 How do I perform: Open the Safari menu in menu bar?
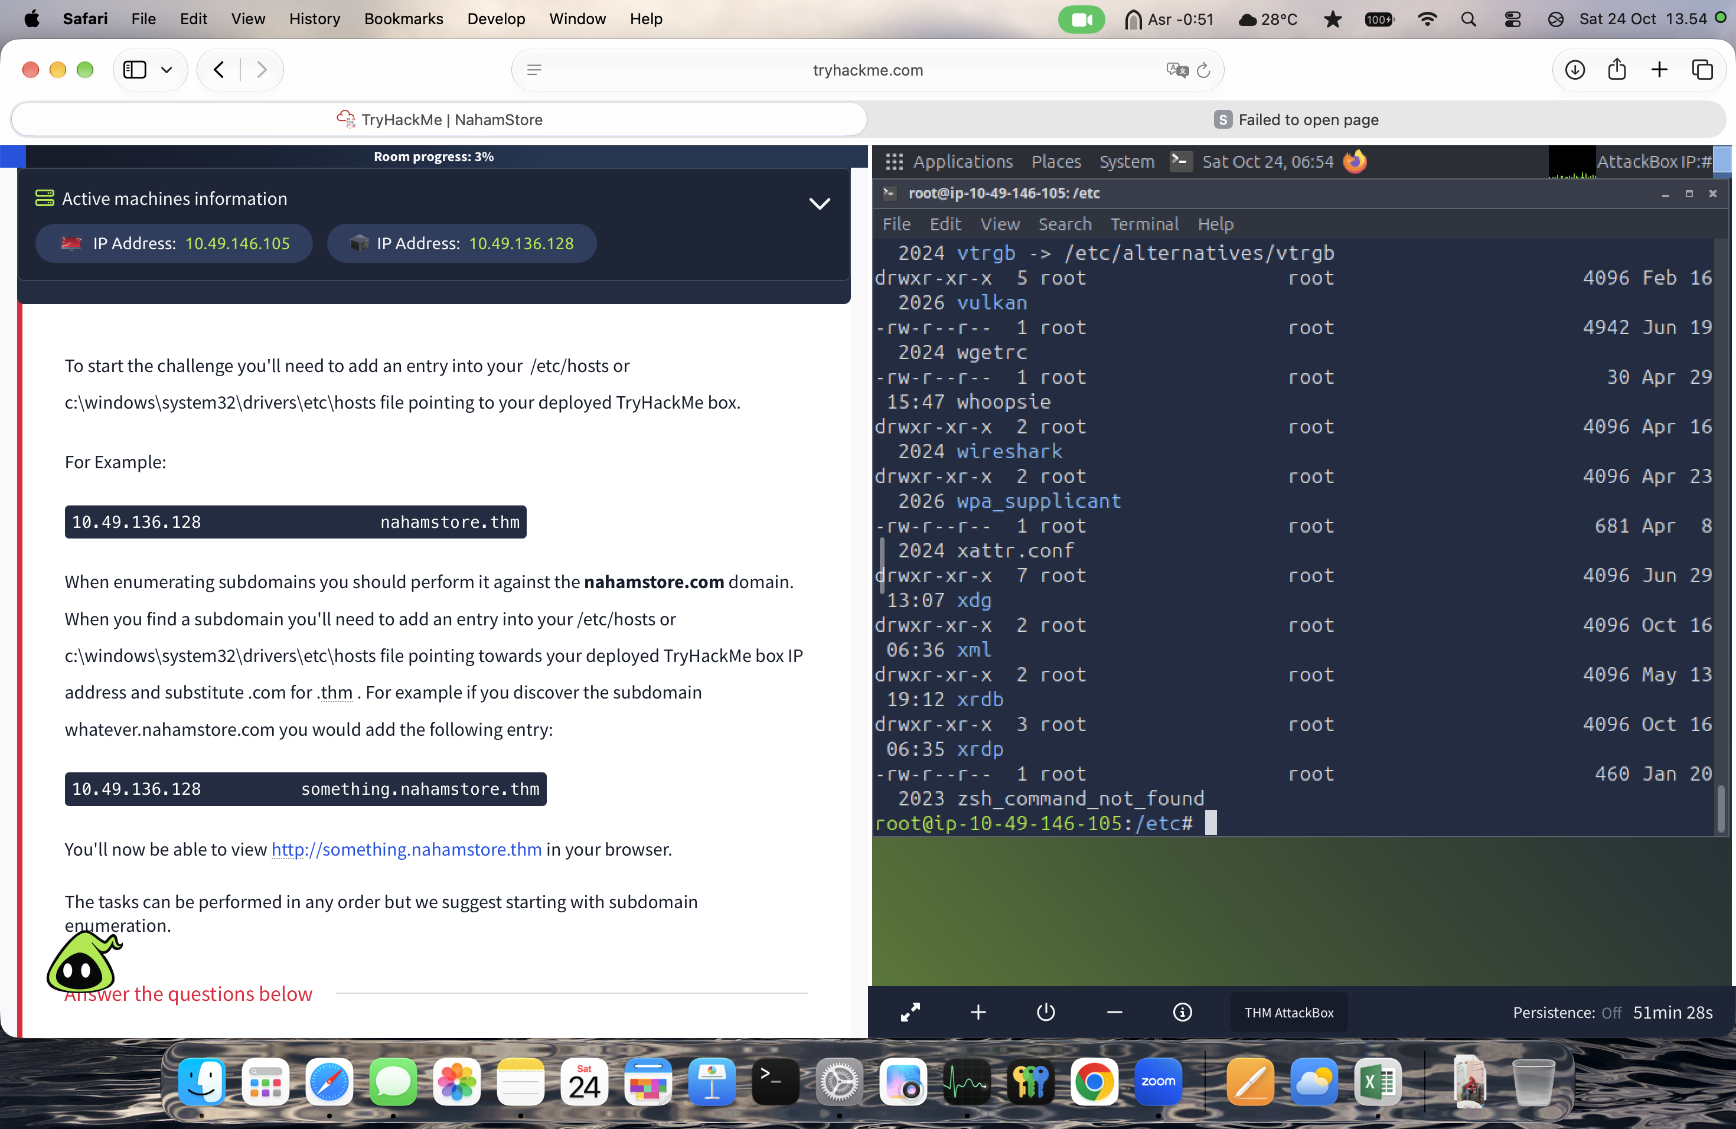pyautogui.click(x=84, y=19)
